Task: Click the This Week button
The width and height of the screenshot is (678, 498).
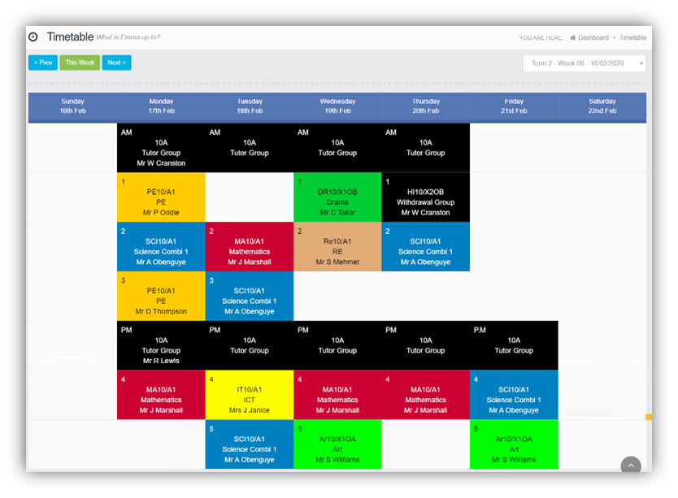Action: (80, 63)
